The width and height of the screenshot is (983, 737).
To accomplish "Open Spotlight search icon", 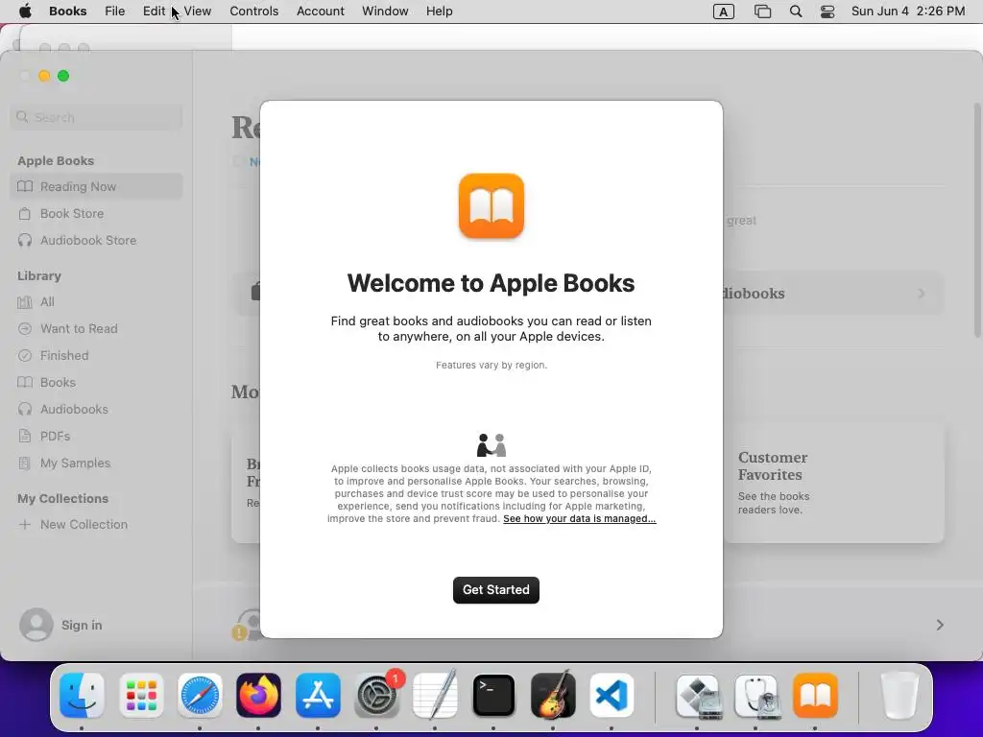I will tap(796, 12).
